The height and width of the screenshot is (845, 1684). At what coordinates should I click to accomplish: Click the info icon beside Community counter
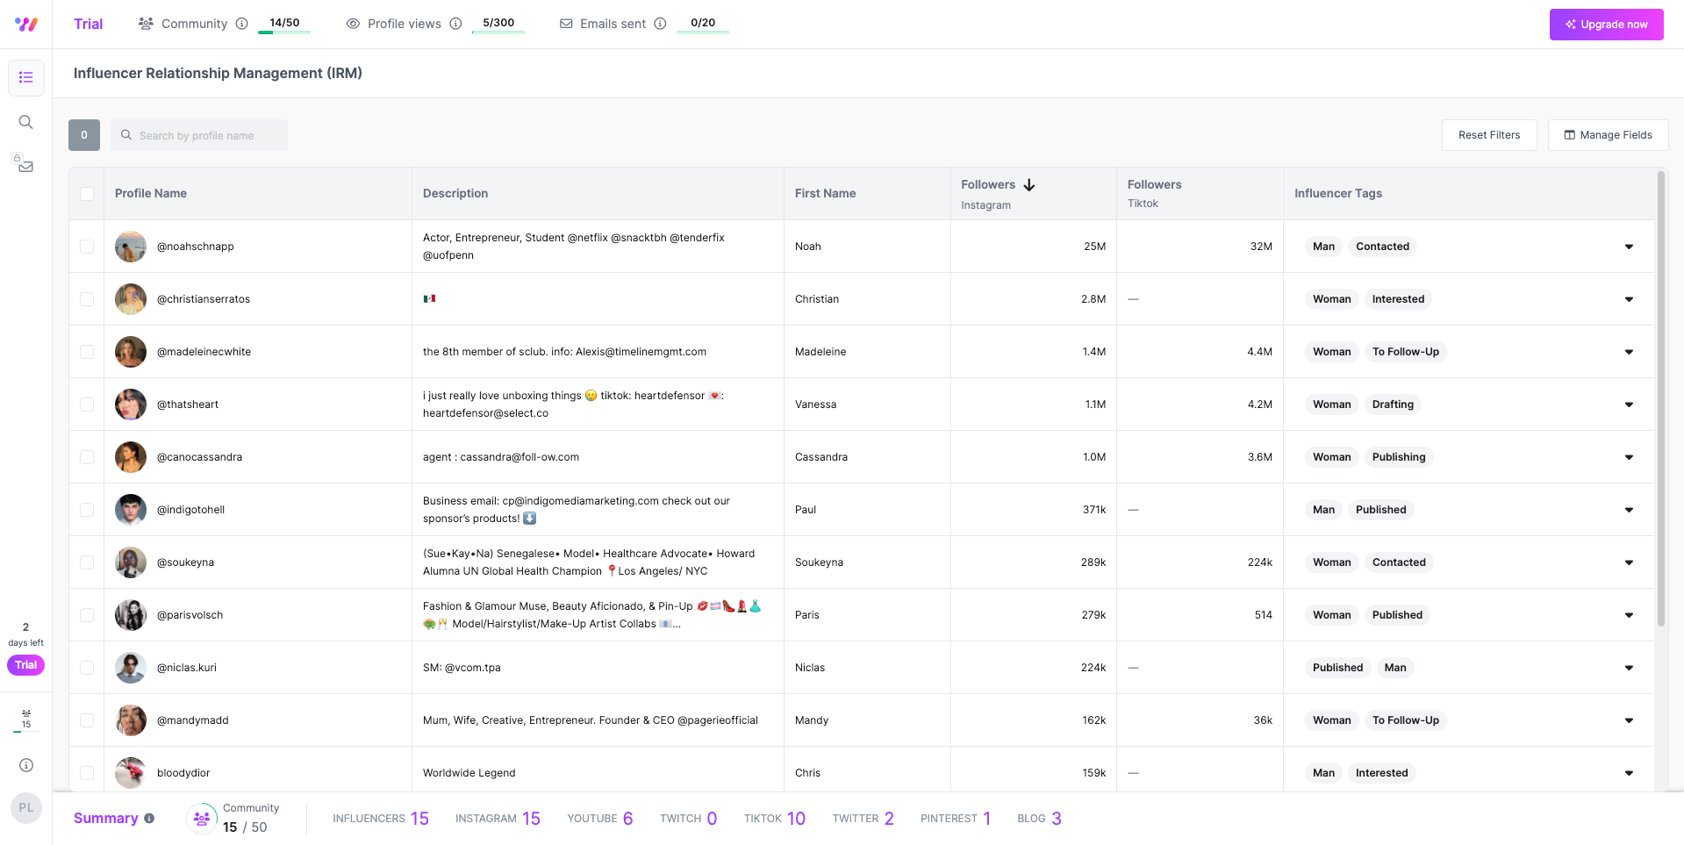pos(242,24)
